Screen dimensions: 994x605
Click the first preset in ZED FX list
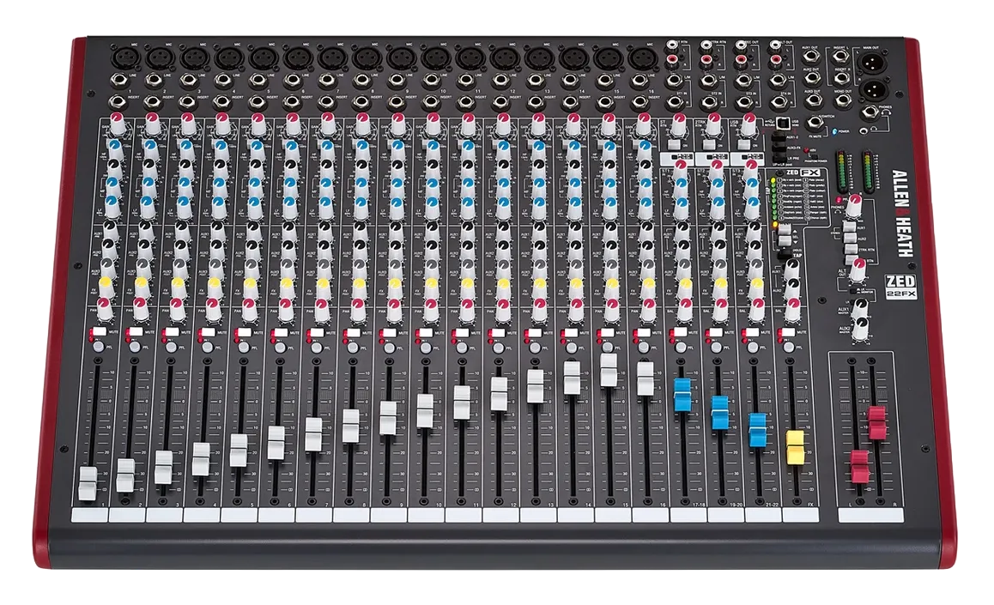point(790,180)
